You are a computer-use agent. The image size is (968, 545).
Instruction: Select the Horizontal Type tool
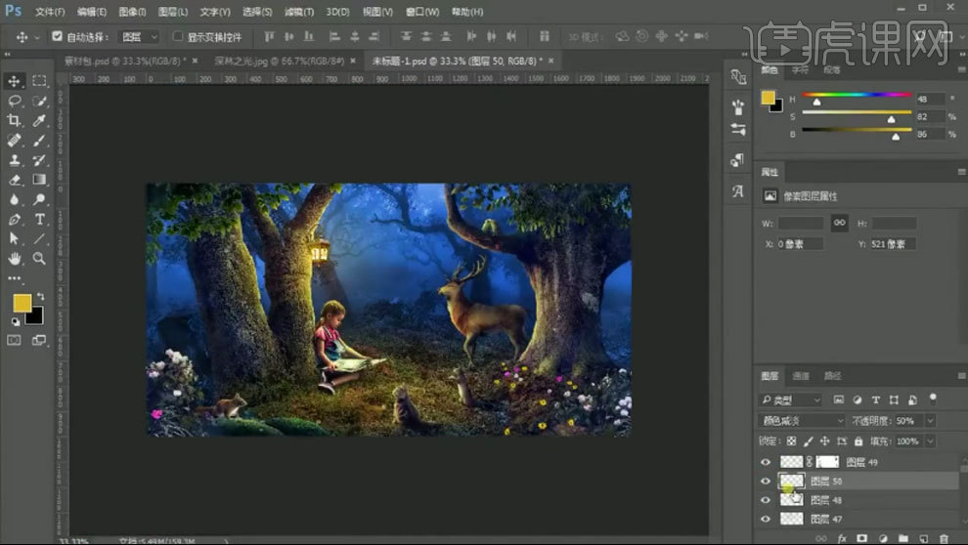click(39, 219)
